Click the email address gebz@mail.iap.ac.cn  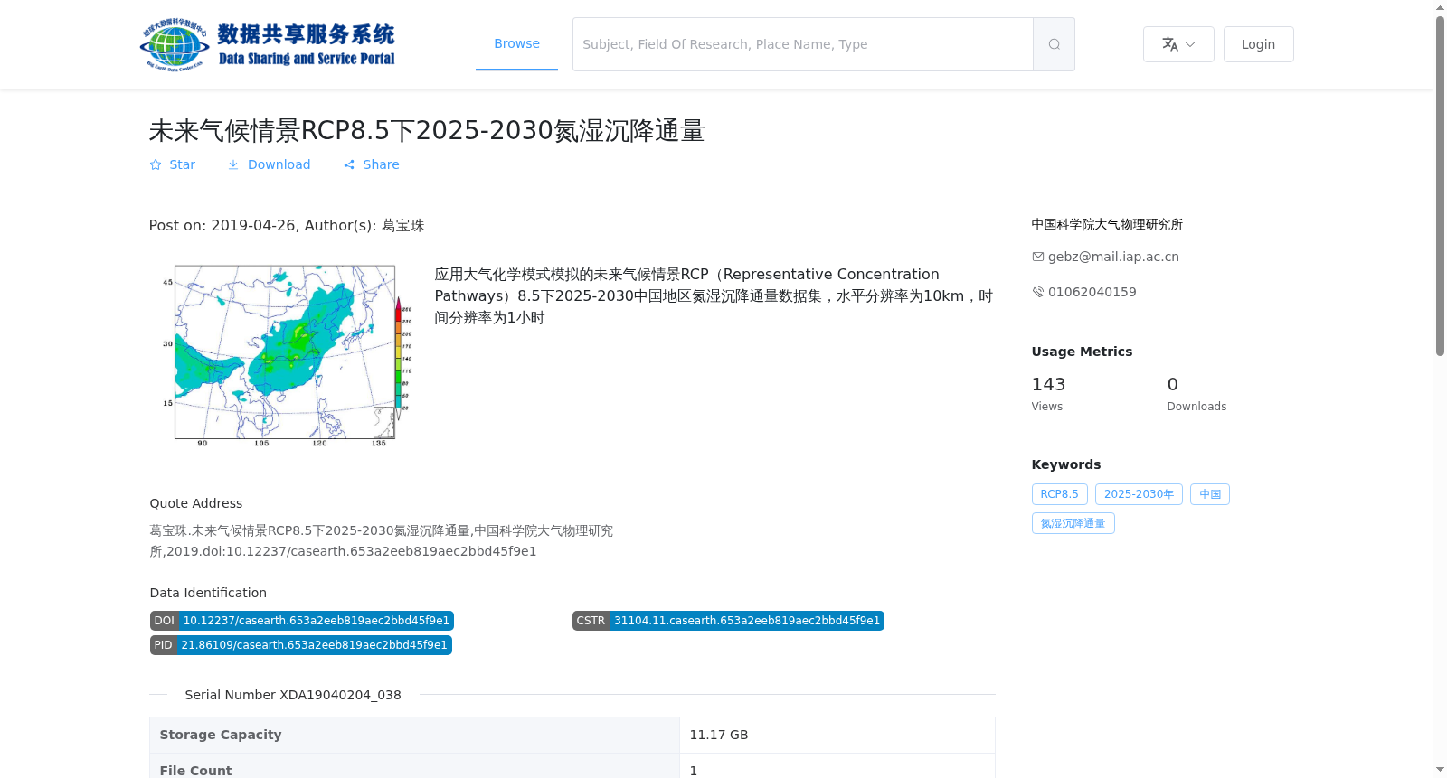point(1113,257)
